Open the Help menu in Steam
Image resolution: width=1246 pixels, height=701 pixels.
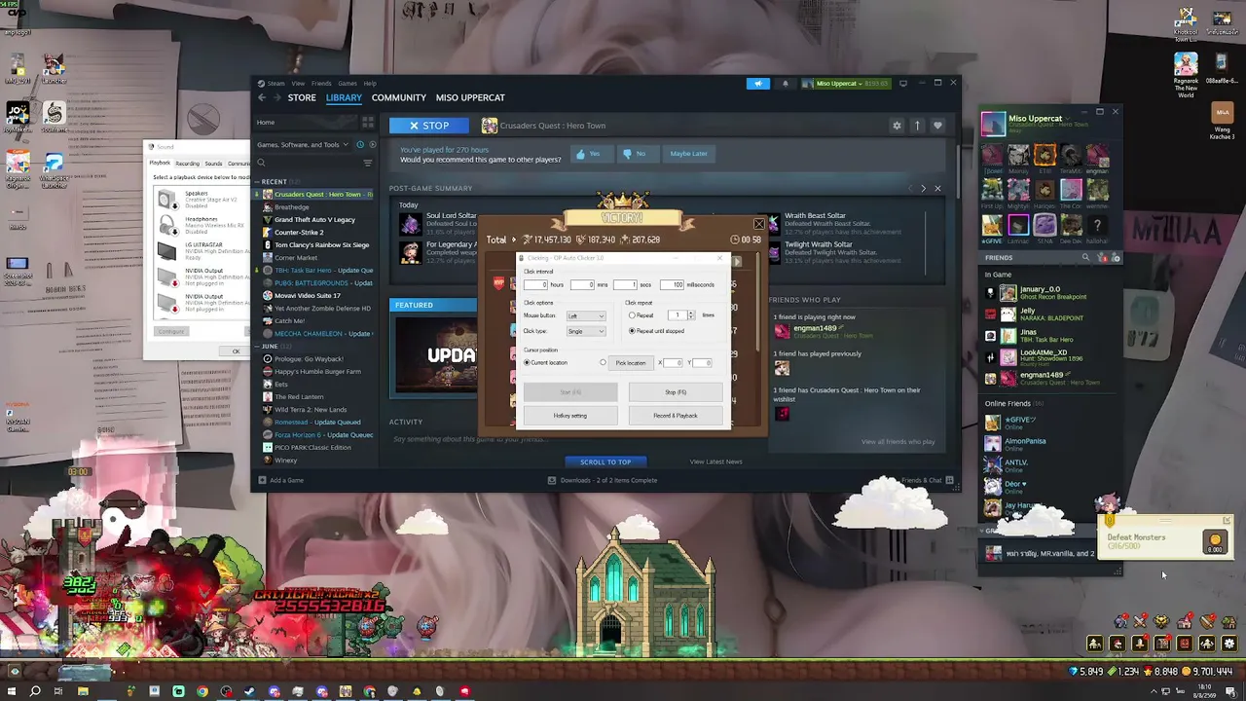pyautogui.click(x=370, y=84)
